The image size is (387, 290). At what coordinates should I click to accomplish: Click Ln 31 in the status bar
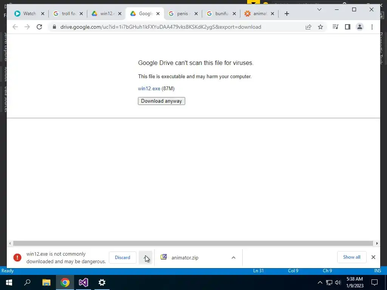[x=259, y=271]
